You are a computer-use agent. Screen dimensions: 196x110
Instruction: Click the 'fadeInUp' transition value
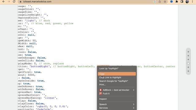43,109
